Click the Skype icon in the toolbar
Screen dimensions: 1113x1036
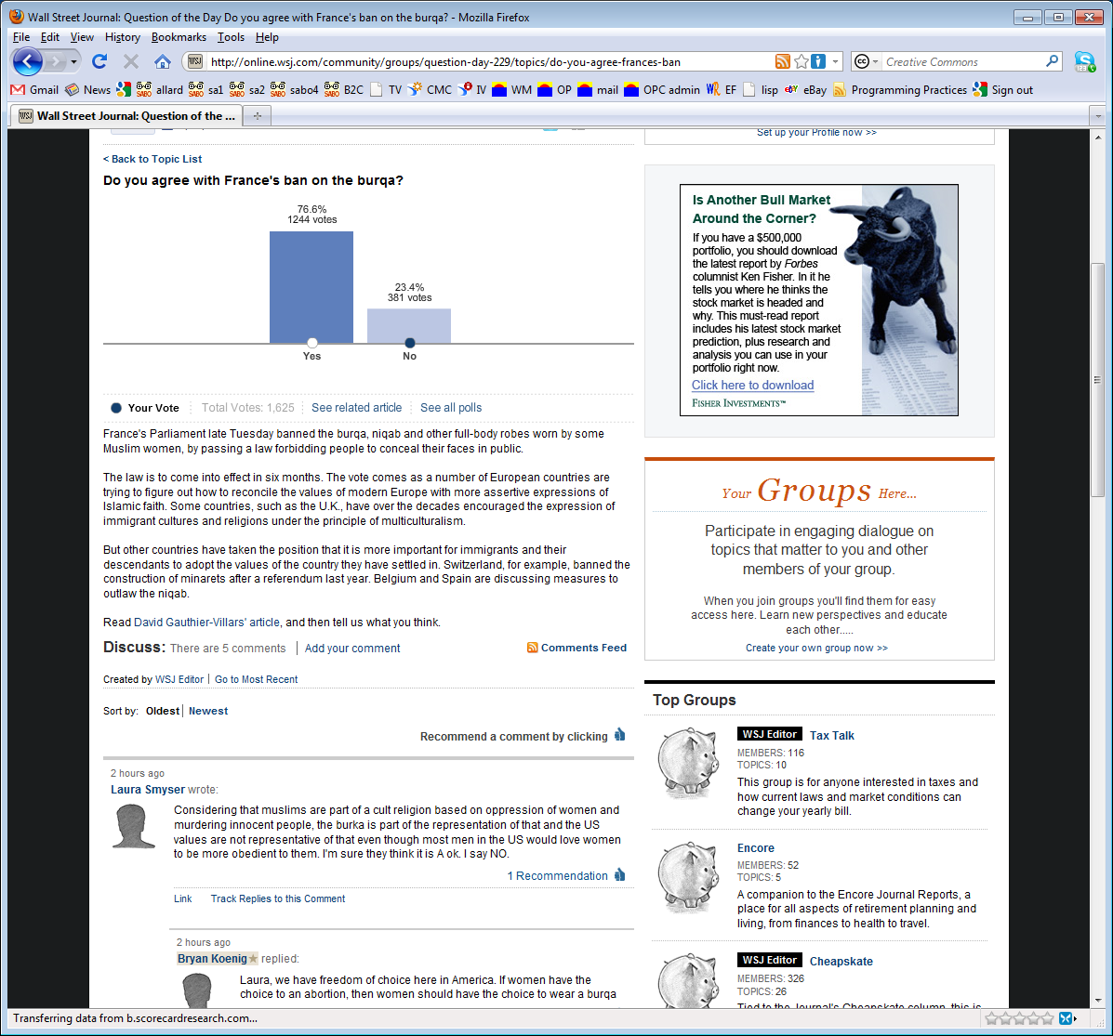tap(1084, 62)
